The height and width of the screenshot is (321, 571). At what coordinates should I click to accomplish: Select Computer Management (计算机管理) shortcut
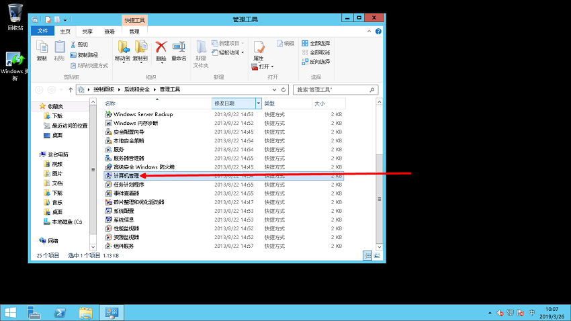tap(224, 176)
